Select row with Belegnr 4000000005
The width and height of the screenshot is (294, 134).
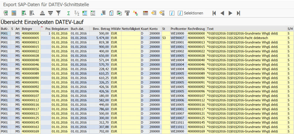point(30,38)
